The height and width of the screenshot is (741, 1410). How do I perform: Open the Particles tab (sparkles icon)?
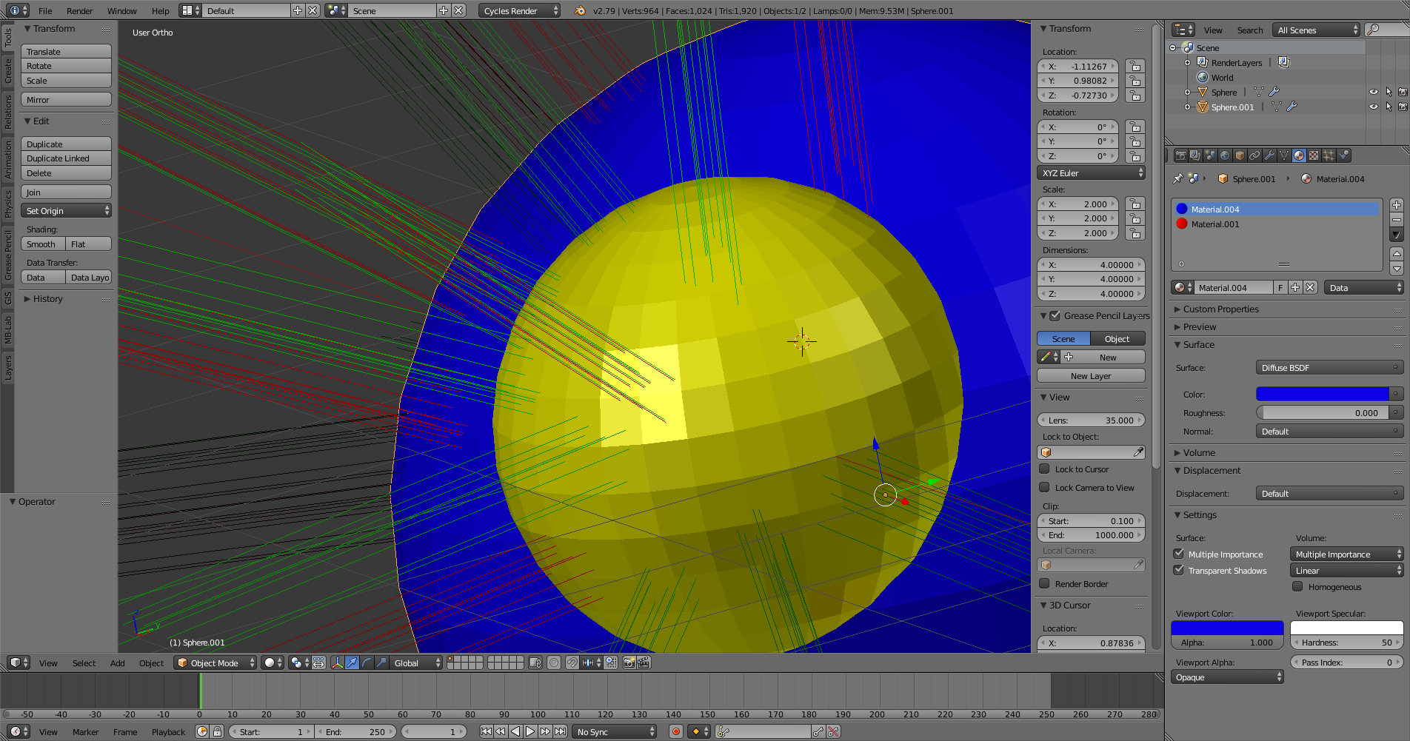(1329, 156)
